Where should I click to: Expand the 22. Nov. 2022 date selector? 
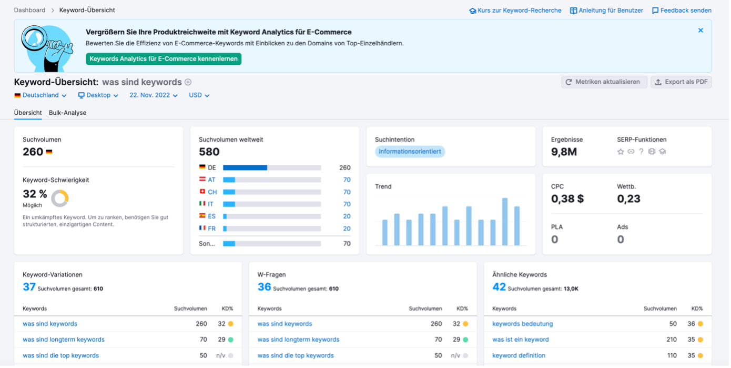tap(154, 95)
